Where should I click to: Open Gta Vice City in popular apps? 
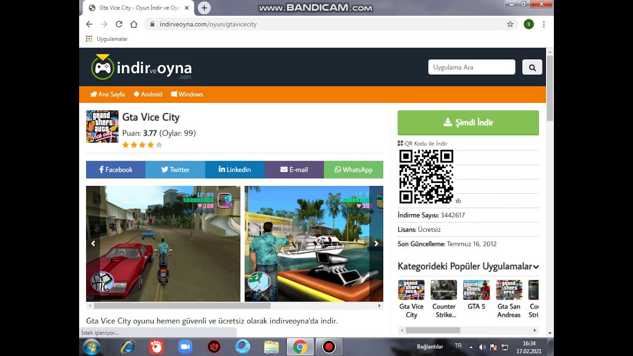(x=411, y=299)
